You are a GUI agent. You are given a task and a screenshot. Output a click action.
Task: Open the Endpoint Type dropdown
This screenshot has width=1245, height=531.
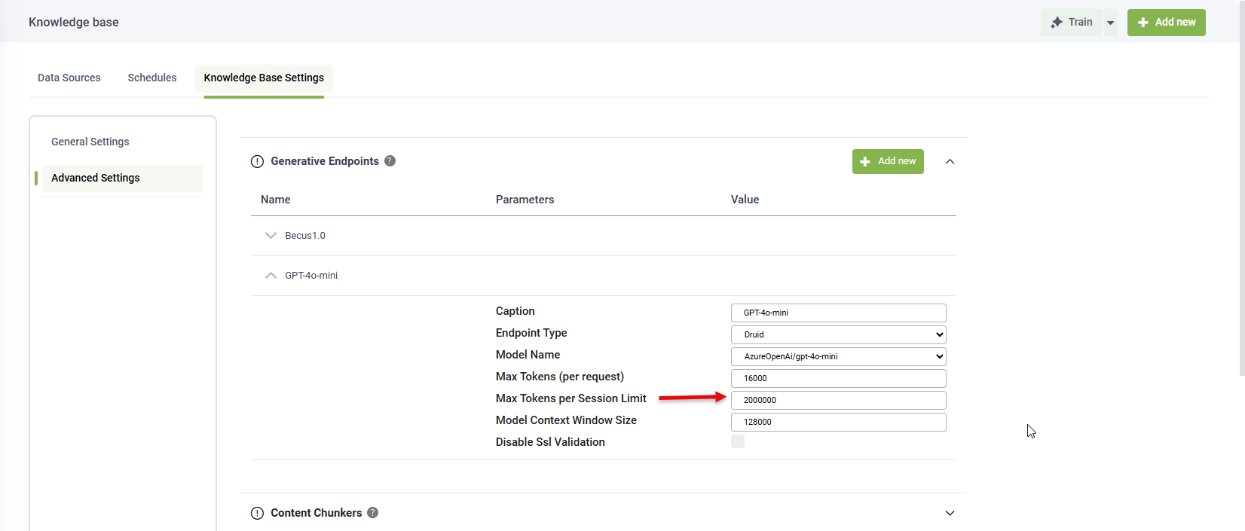coord(838,334)
